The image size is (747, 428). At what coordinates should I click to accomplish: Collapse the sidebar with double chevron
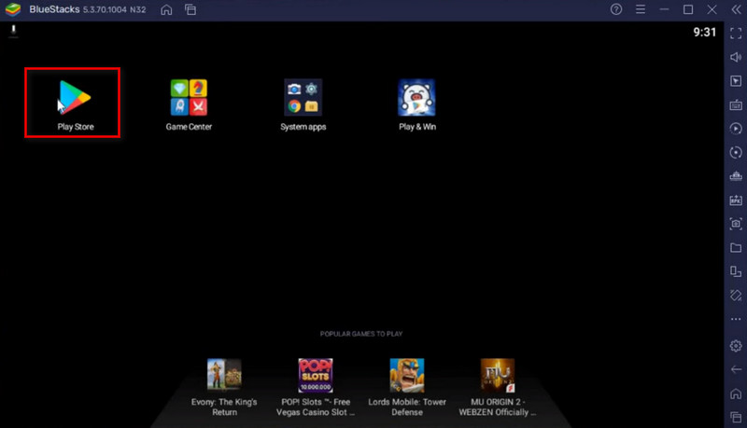tap(736, 9)
